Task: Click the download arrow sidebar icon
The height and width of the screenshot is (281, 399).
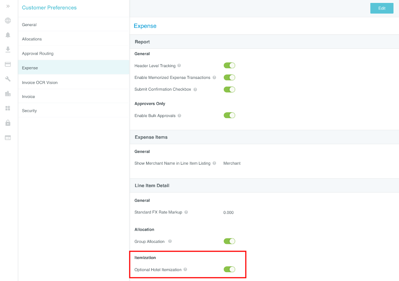Action: (8, 50)
